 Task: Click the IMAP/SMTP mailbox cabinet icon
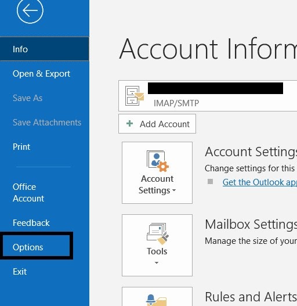(x=135, y=96)
